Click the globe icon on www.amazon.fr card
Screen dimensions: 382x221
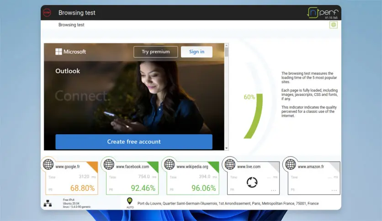coord(291,164)
